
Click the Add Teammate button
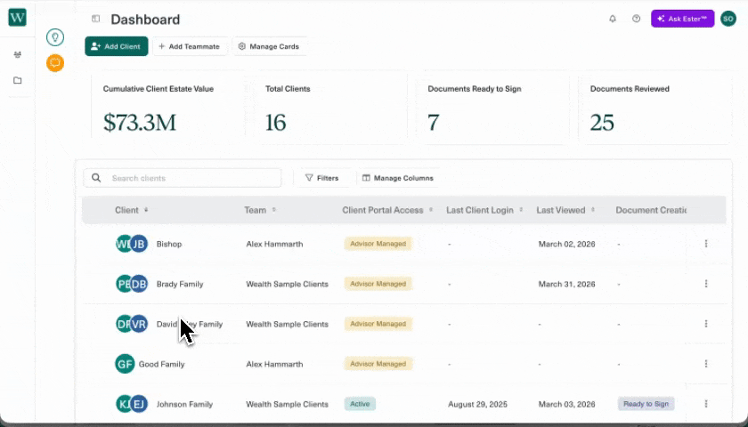click(x=189, y=46)
